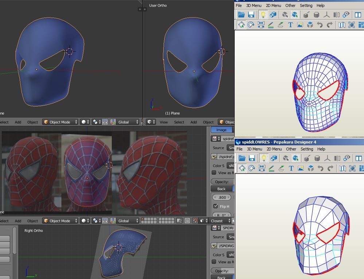Image resolution: width=364 pixels, height=279 pixels.
Task: Open Help menu in spiddLOWRES Pepakura window
Action: (x=321, y=149)
